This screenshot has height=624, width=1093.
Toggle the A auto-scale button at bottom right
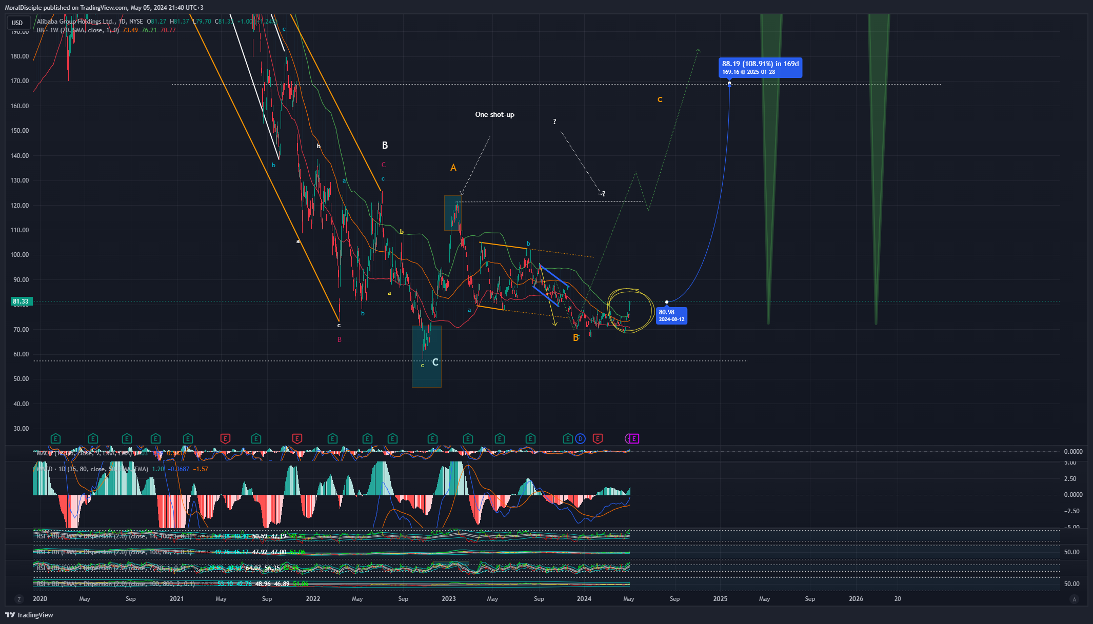pyautogui.click(x=1075, y=599)
